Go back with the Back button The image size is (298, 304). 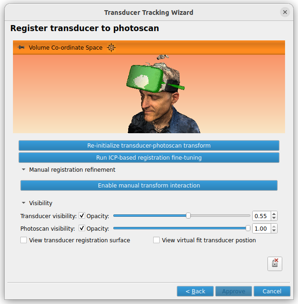(x=195, y=291)
